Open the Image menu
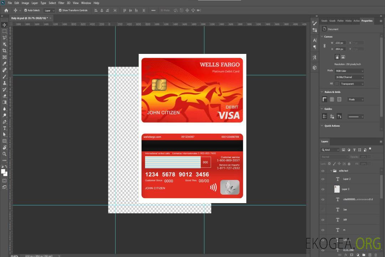Viewport: 385px width, 257px height. (25, 3)
